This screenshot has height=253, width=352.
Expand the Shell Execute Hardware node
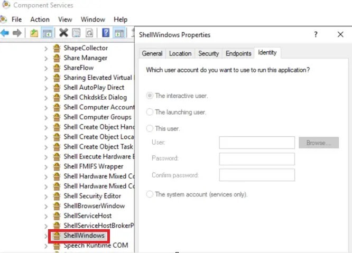click(x=46, y=157)
